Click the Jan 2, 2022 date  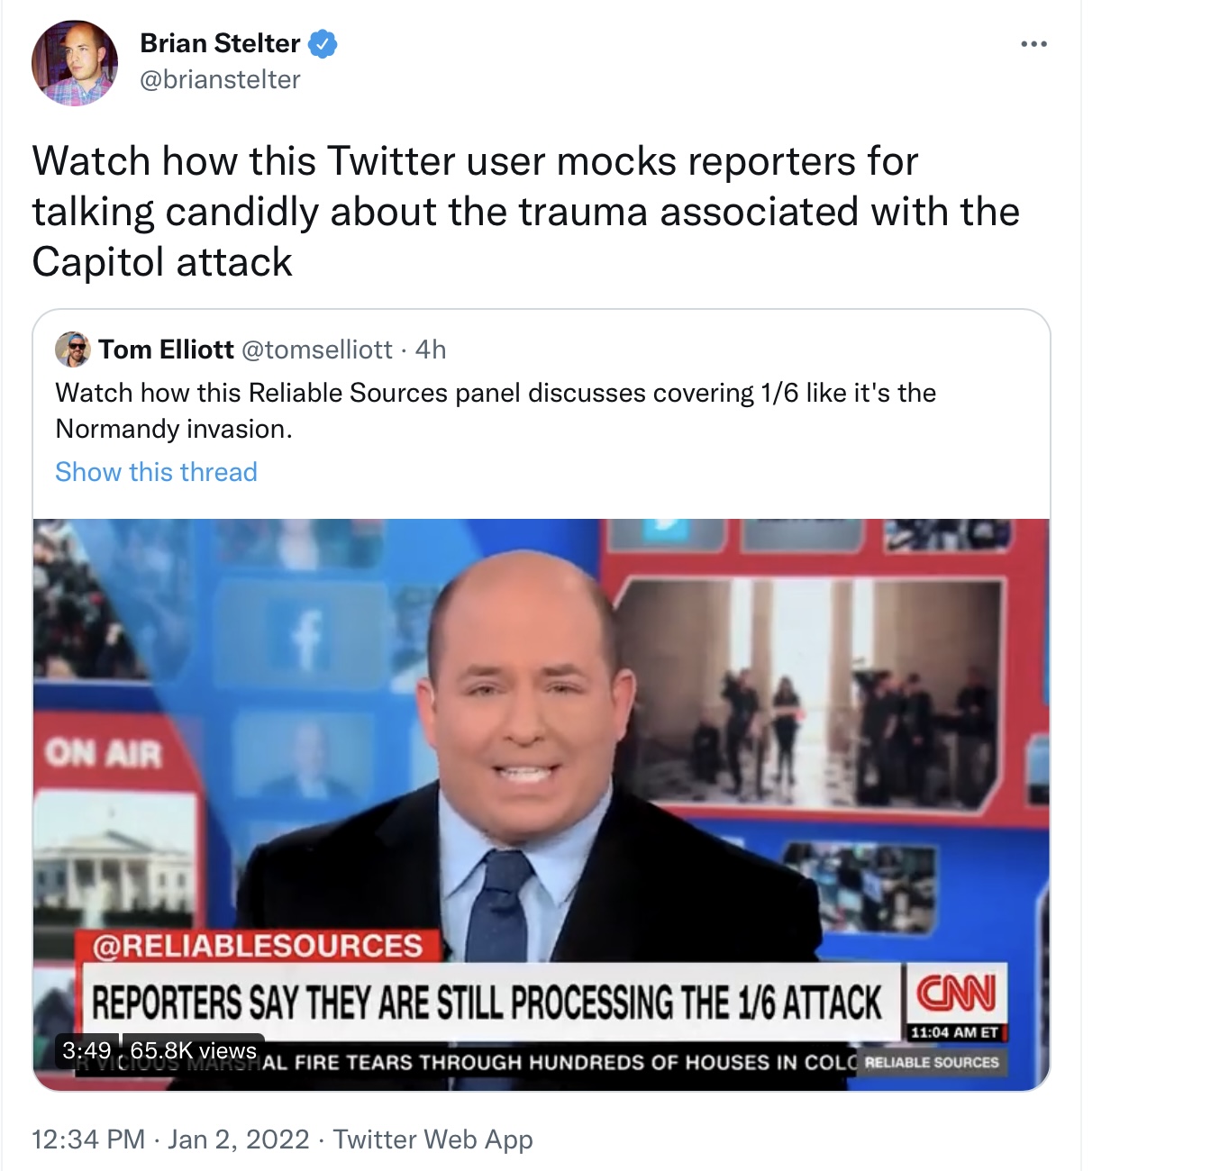pyautogui.click(x=239, y=1139)
